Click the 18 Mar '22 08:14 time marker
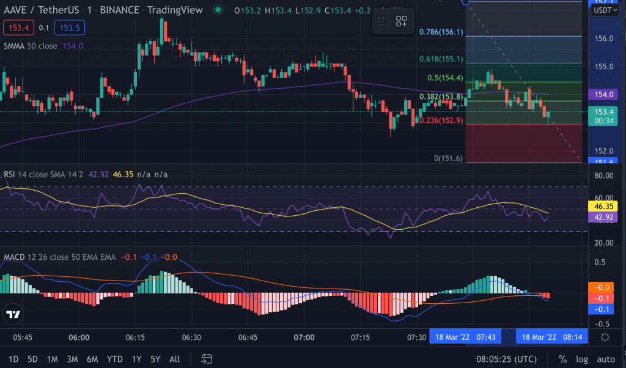Viewport: 626px width, 368px height. (552, 337)
